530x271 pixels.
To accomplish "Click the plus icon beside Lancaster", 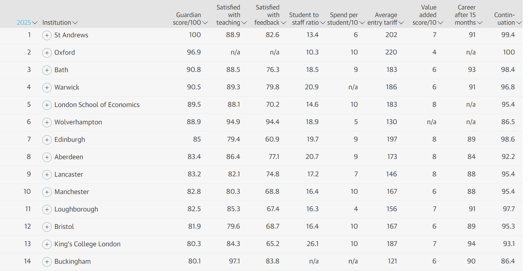I will click(47, 175).
